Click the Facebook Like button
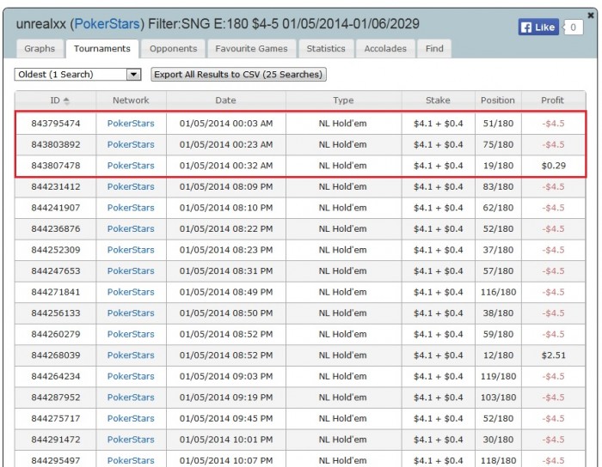Viewport: 602px width, 467px height. click(x=538, y=27)
